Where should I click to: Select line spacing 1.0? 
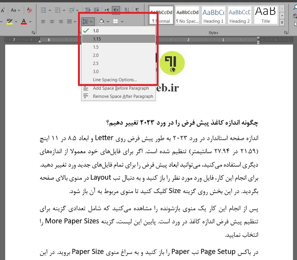click(118, 31)
